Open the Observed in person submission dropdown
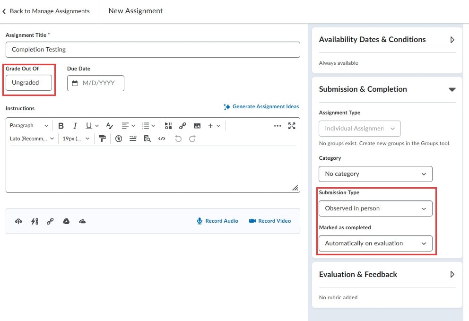469x321 pixels. coord(375,208)
